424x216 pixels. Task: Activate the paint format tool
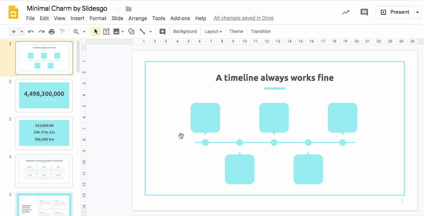coord(62,32)
